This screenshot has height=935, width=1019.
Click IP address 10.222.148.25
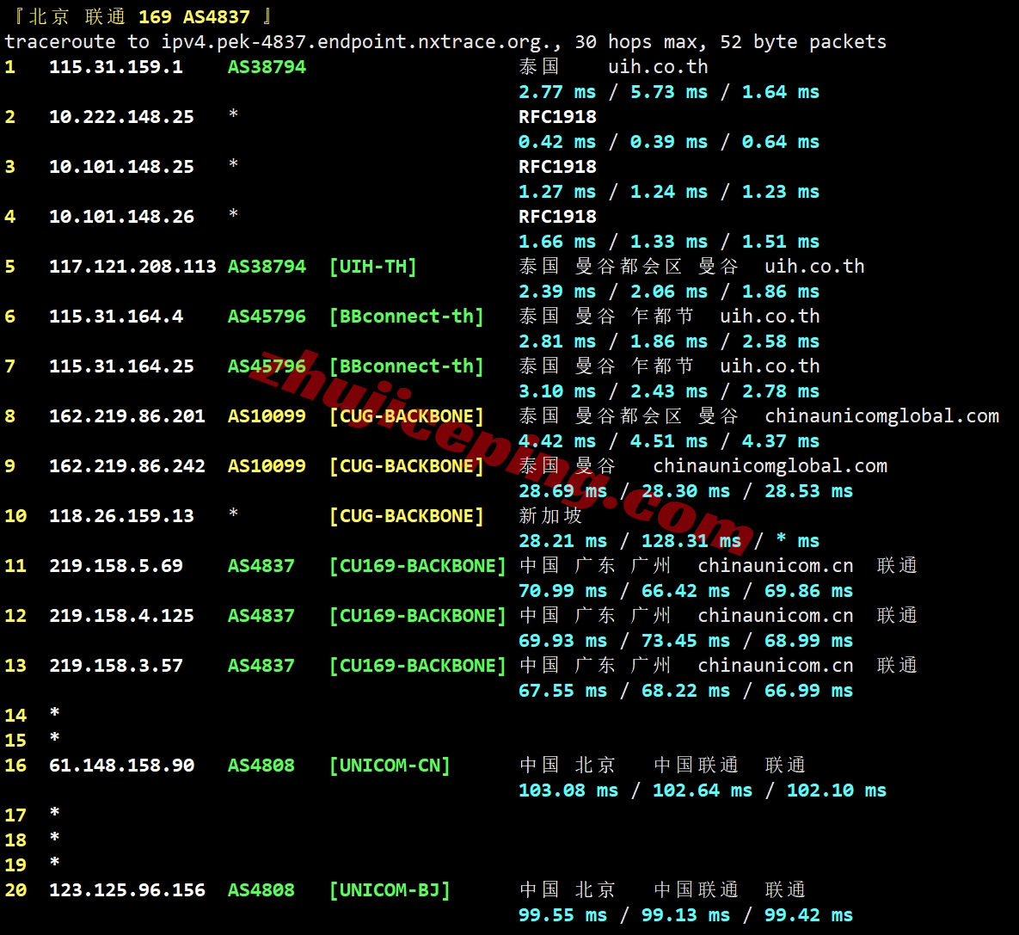(121, 117)
